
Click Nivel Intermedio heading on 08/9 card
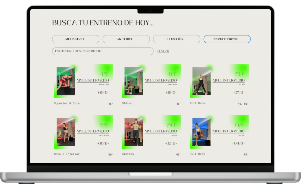(x=161, y=80)
